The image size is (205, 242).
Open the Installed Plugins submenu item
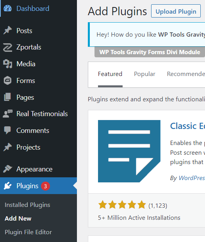coord(27,205)
